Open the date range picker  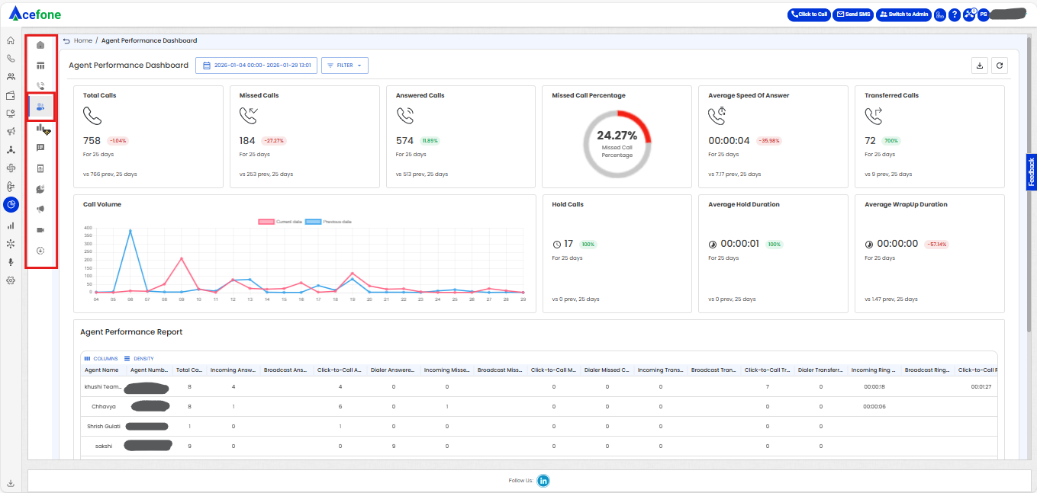click(256, 66)
